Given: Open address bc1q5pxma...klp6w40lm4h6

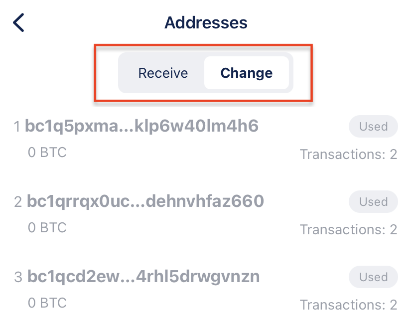Looking at the screenshot, I should (142, 127).
